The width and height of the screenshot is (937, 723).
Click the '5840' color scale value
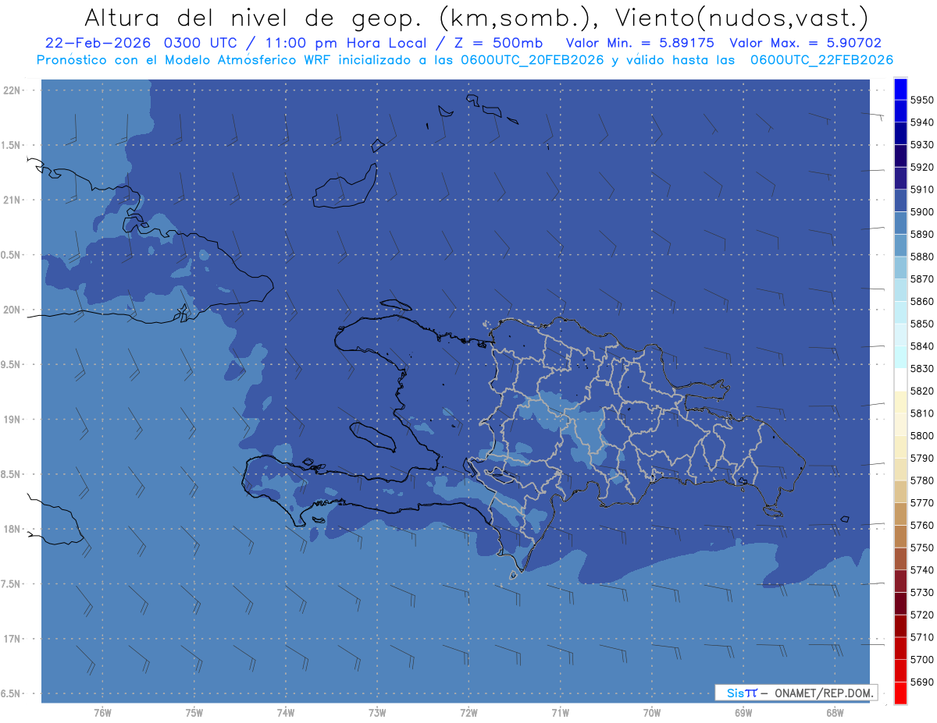pyautogui.click(x=921, y=346)
